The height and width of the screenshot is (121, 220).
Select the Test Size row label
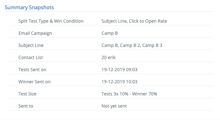pos(27,94)
